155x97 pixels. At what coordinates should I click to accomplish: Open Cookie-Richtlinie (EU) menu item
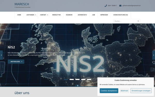tap(121, 15)
